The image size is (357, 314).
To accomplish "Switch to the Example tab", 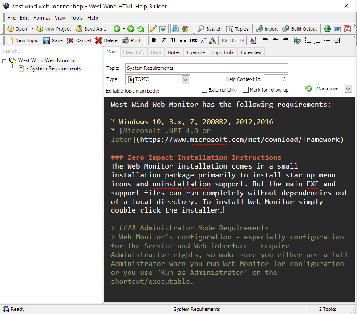I will pyautogui.click(x=196, y=52).
